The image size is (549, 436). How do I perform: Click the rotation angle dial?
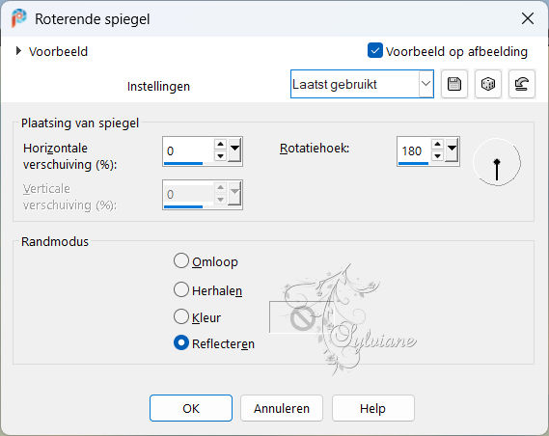tap(497, 162)
